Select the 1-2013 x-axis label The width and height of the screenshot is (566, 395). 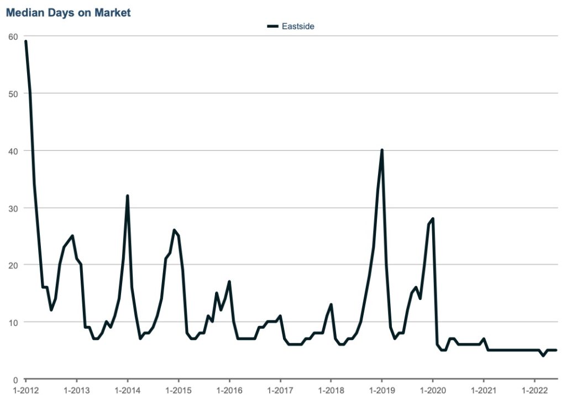[76, 389]
